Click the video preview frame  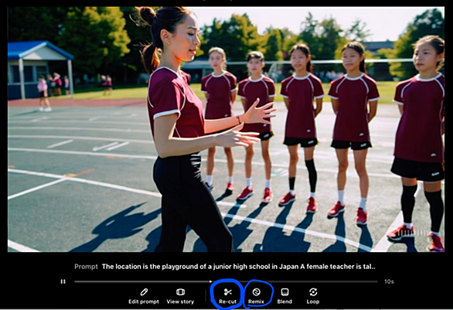(x=226, y=129)
